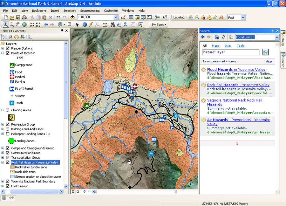Open Flood Hazards in Yosemite Valley result
The image size is (286, 206).
click(236, 69)
